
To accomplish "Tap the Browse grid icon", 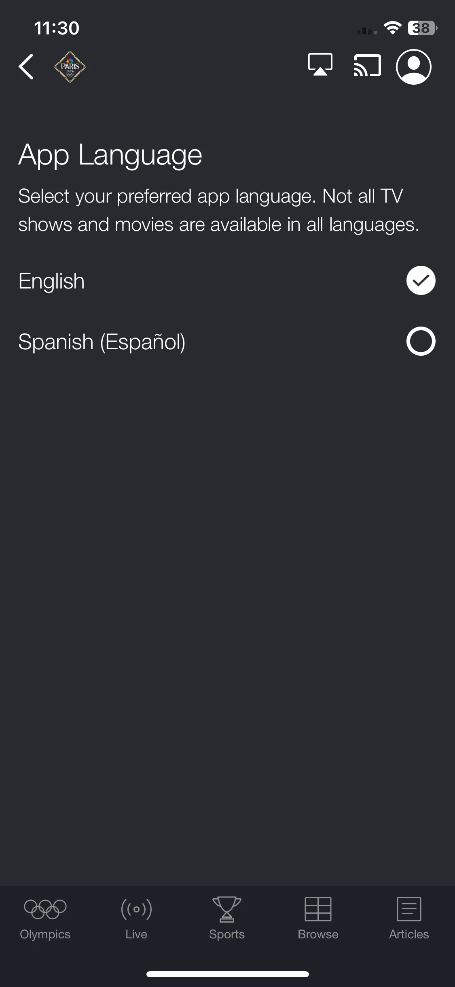I will pyautogui.click(x=318, y=909).
